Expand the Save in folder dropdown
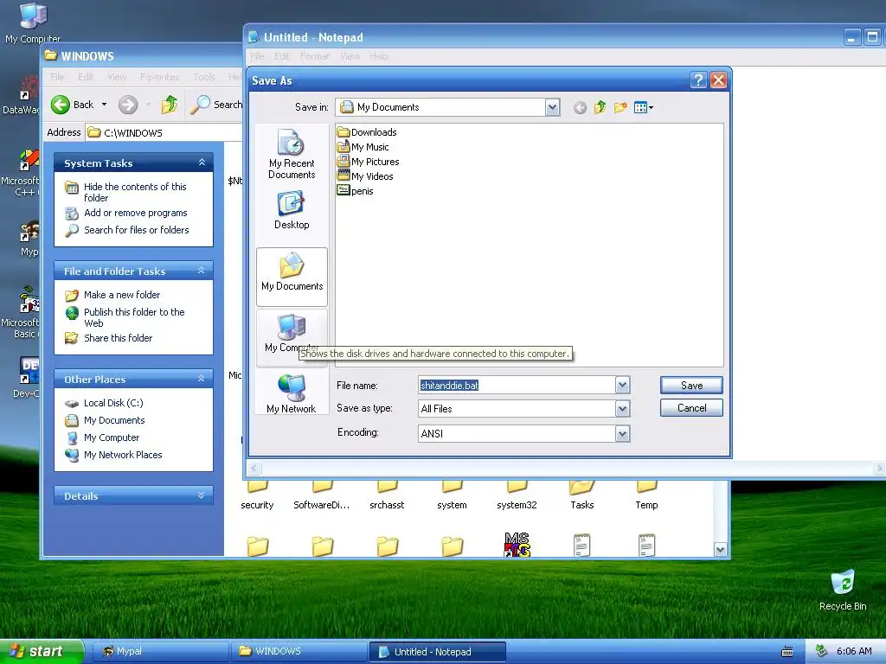Image resolution: width=886 pixels, height=664 pixels. point(552,107)
